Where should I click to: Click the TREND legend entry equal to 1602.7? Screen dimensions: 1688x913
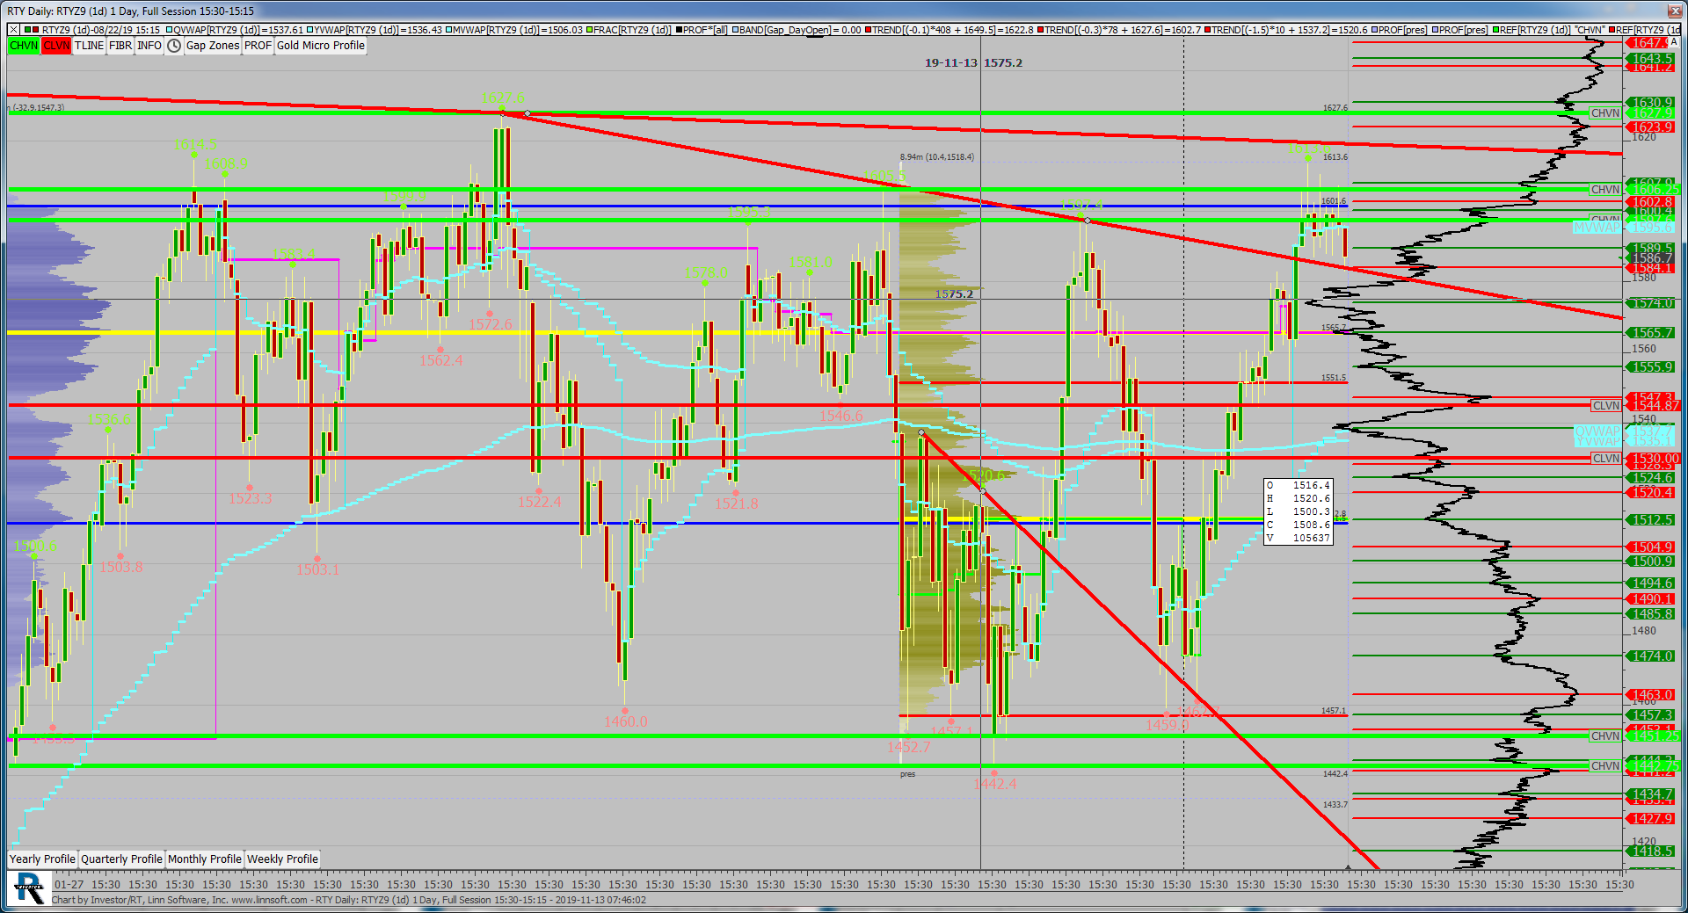click(1119, 30)
